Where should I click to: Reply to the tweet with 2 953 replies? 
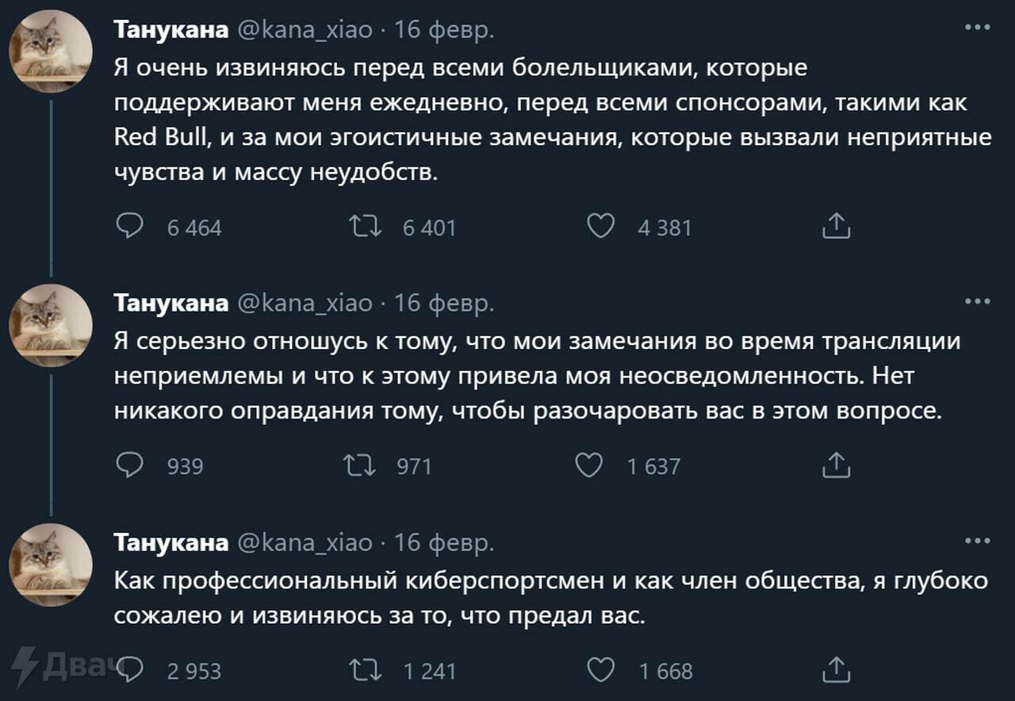[x=129, y=670]
